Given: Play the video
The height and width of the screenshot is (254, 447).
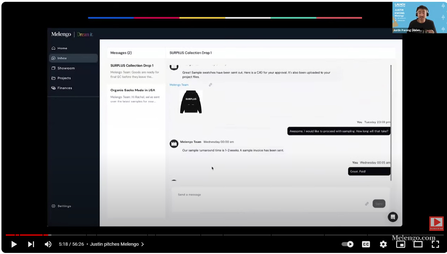Looking at the screenshot, I should (x=14, y=244).
